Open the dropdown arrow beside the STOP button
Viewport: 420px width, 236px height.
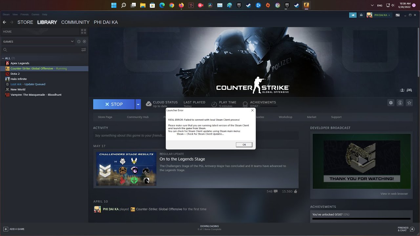(138, 104)
